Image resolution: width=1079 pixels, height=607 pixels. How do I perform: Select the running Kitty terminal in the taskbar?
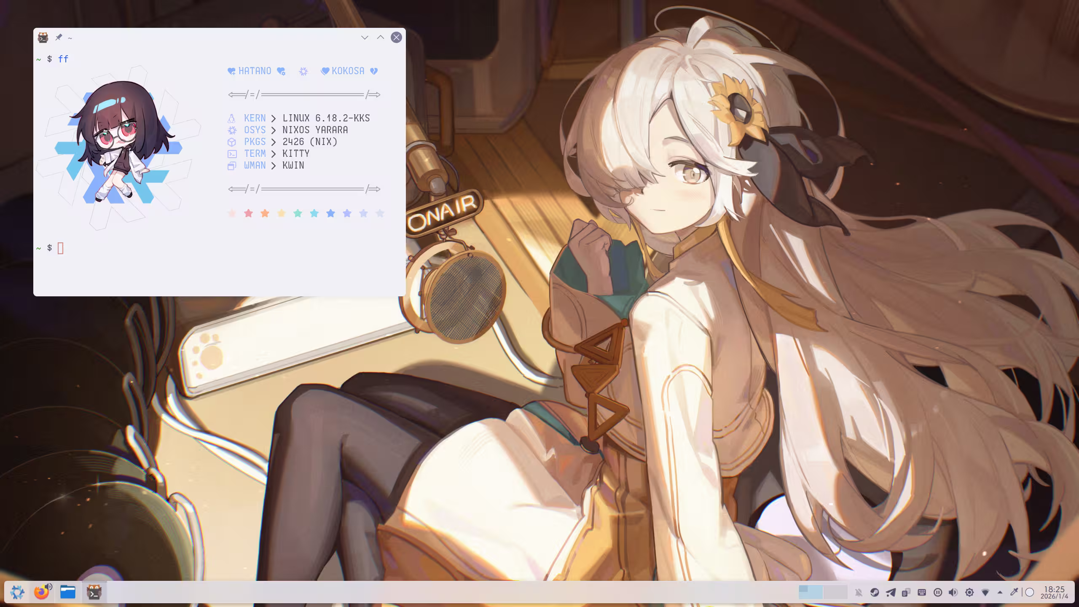[x=94, y=592]
